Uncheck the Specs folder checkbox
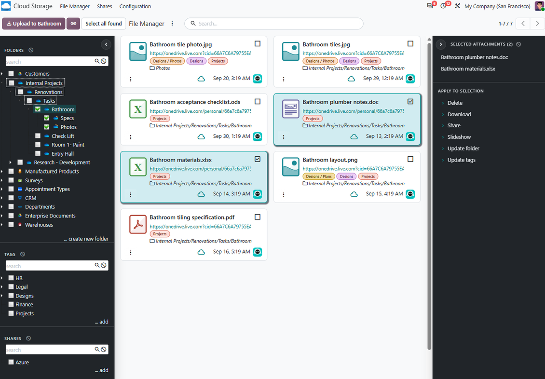This screenshot has width=545, height=379. [47, 118]
